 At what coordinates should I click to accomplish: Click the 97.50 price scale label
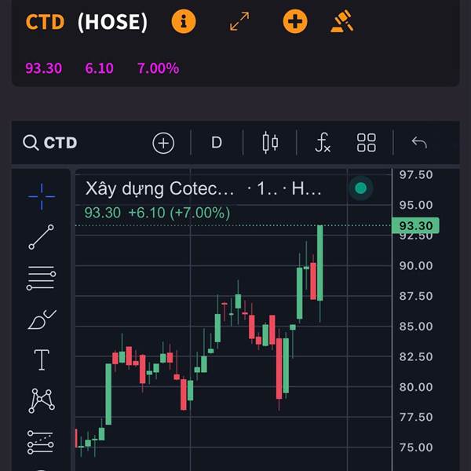[416, 175]
